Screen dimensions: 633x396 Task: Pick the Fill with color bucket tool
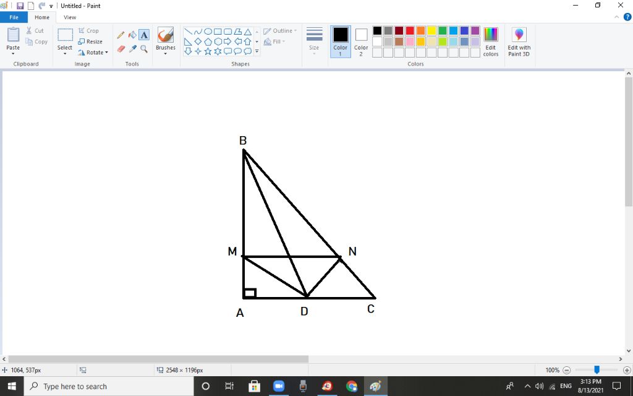[x=132, y=35]
